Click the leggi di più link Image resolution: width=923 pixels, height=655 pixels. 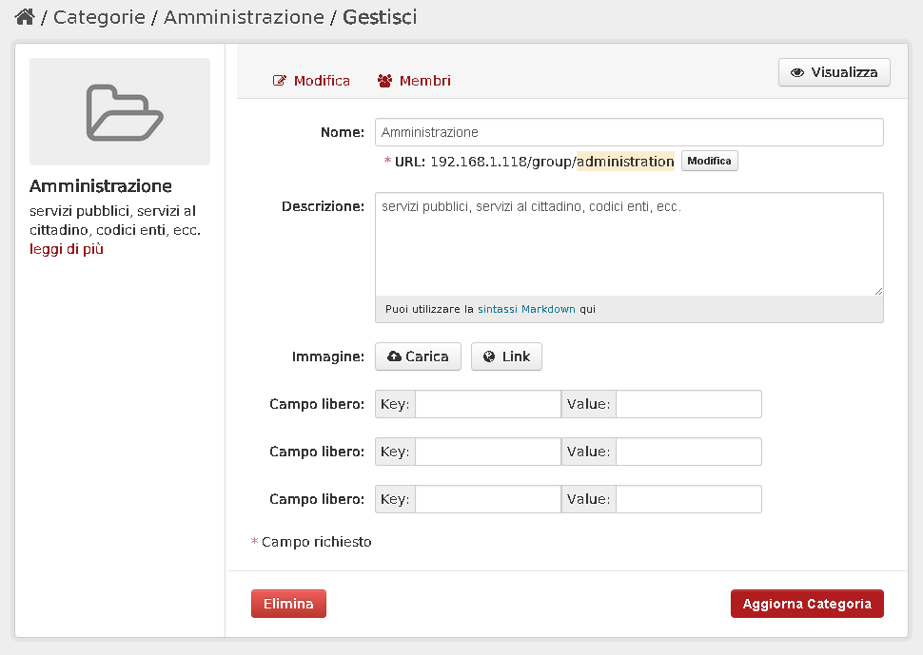67,249
